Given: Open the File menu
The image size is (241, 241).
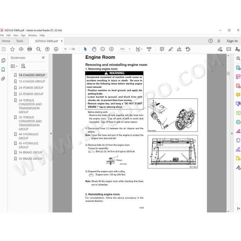Looking at the screenshot, I should click(x=2, y=35).
